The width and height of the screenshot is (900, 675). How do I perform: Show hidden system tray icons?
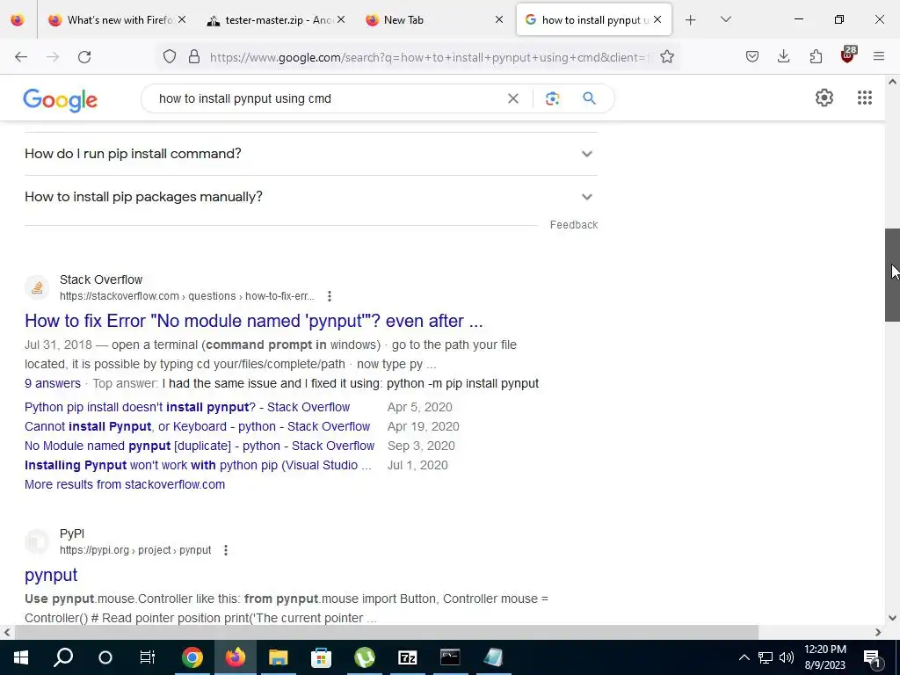coord(744,657)
